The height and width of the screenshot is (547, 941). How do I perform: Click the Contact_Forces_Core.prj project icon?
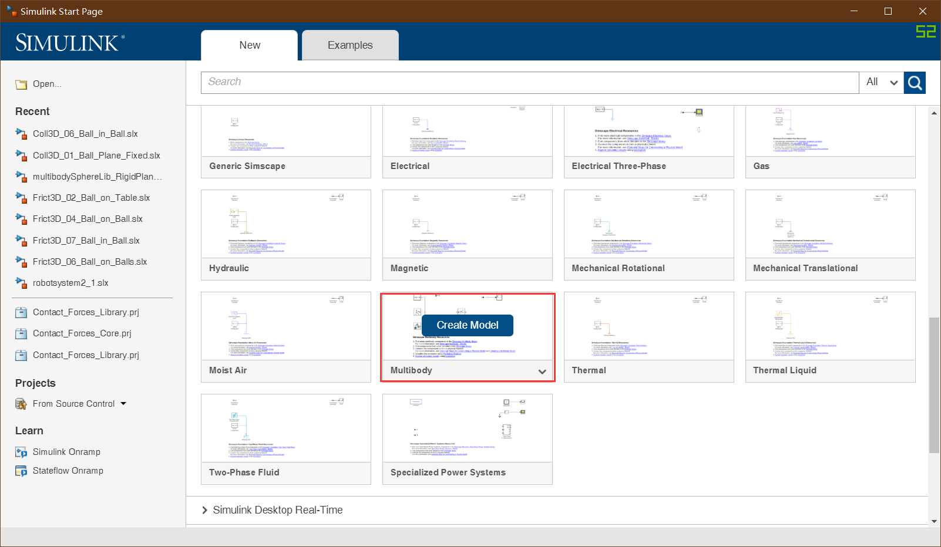[x=21, y=333]
